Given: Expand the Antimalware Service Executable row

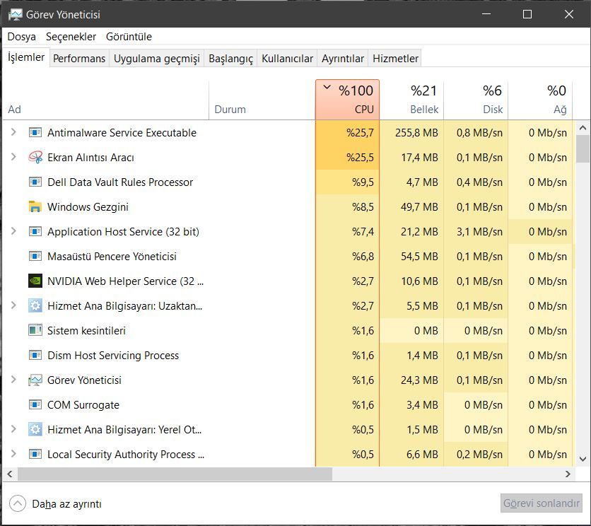Looking at the screenshot, I should click(x=13, y=132).
